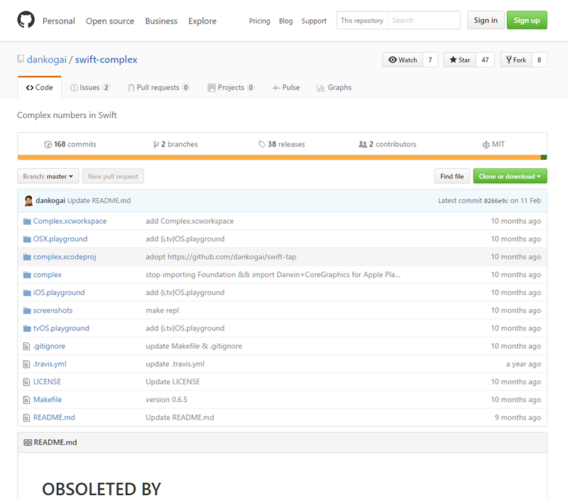Click the file icon for LICENSE
The width and height of the screenshot is (568, 498).
[26, 381]
